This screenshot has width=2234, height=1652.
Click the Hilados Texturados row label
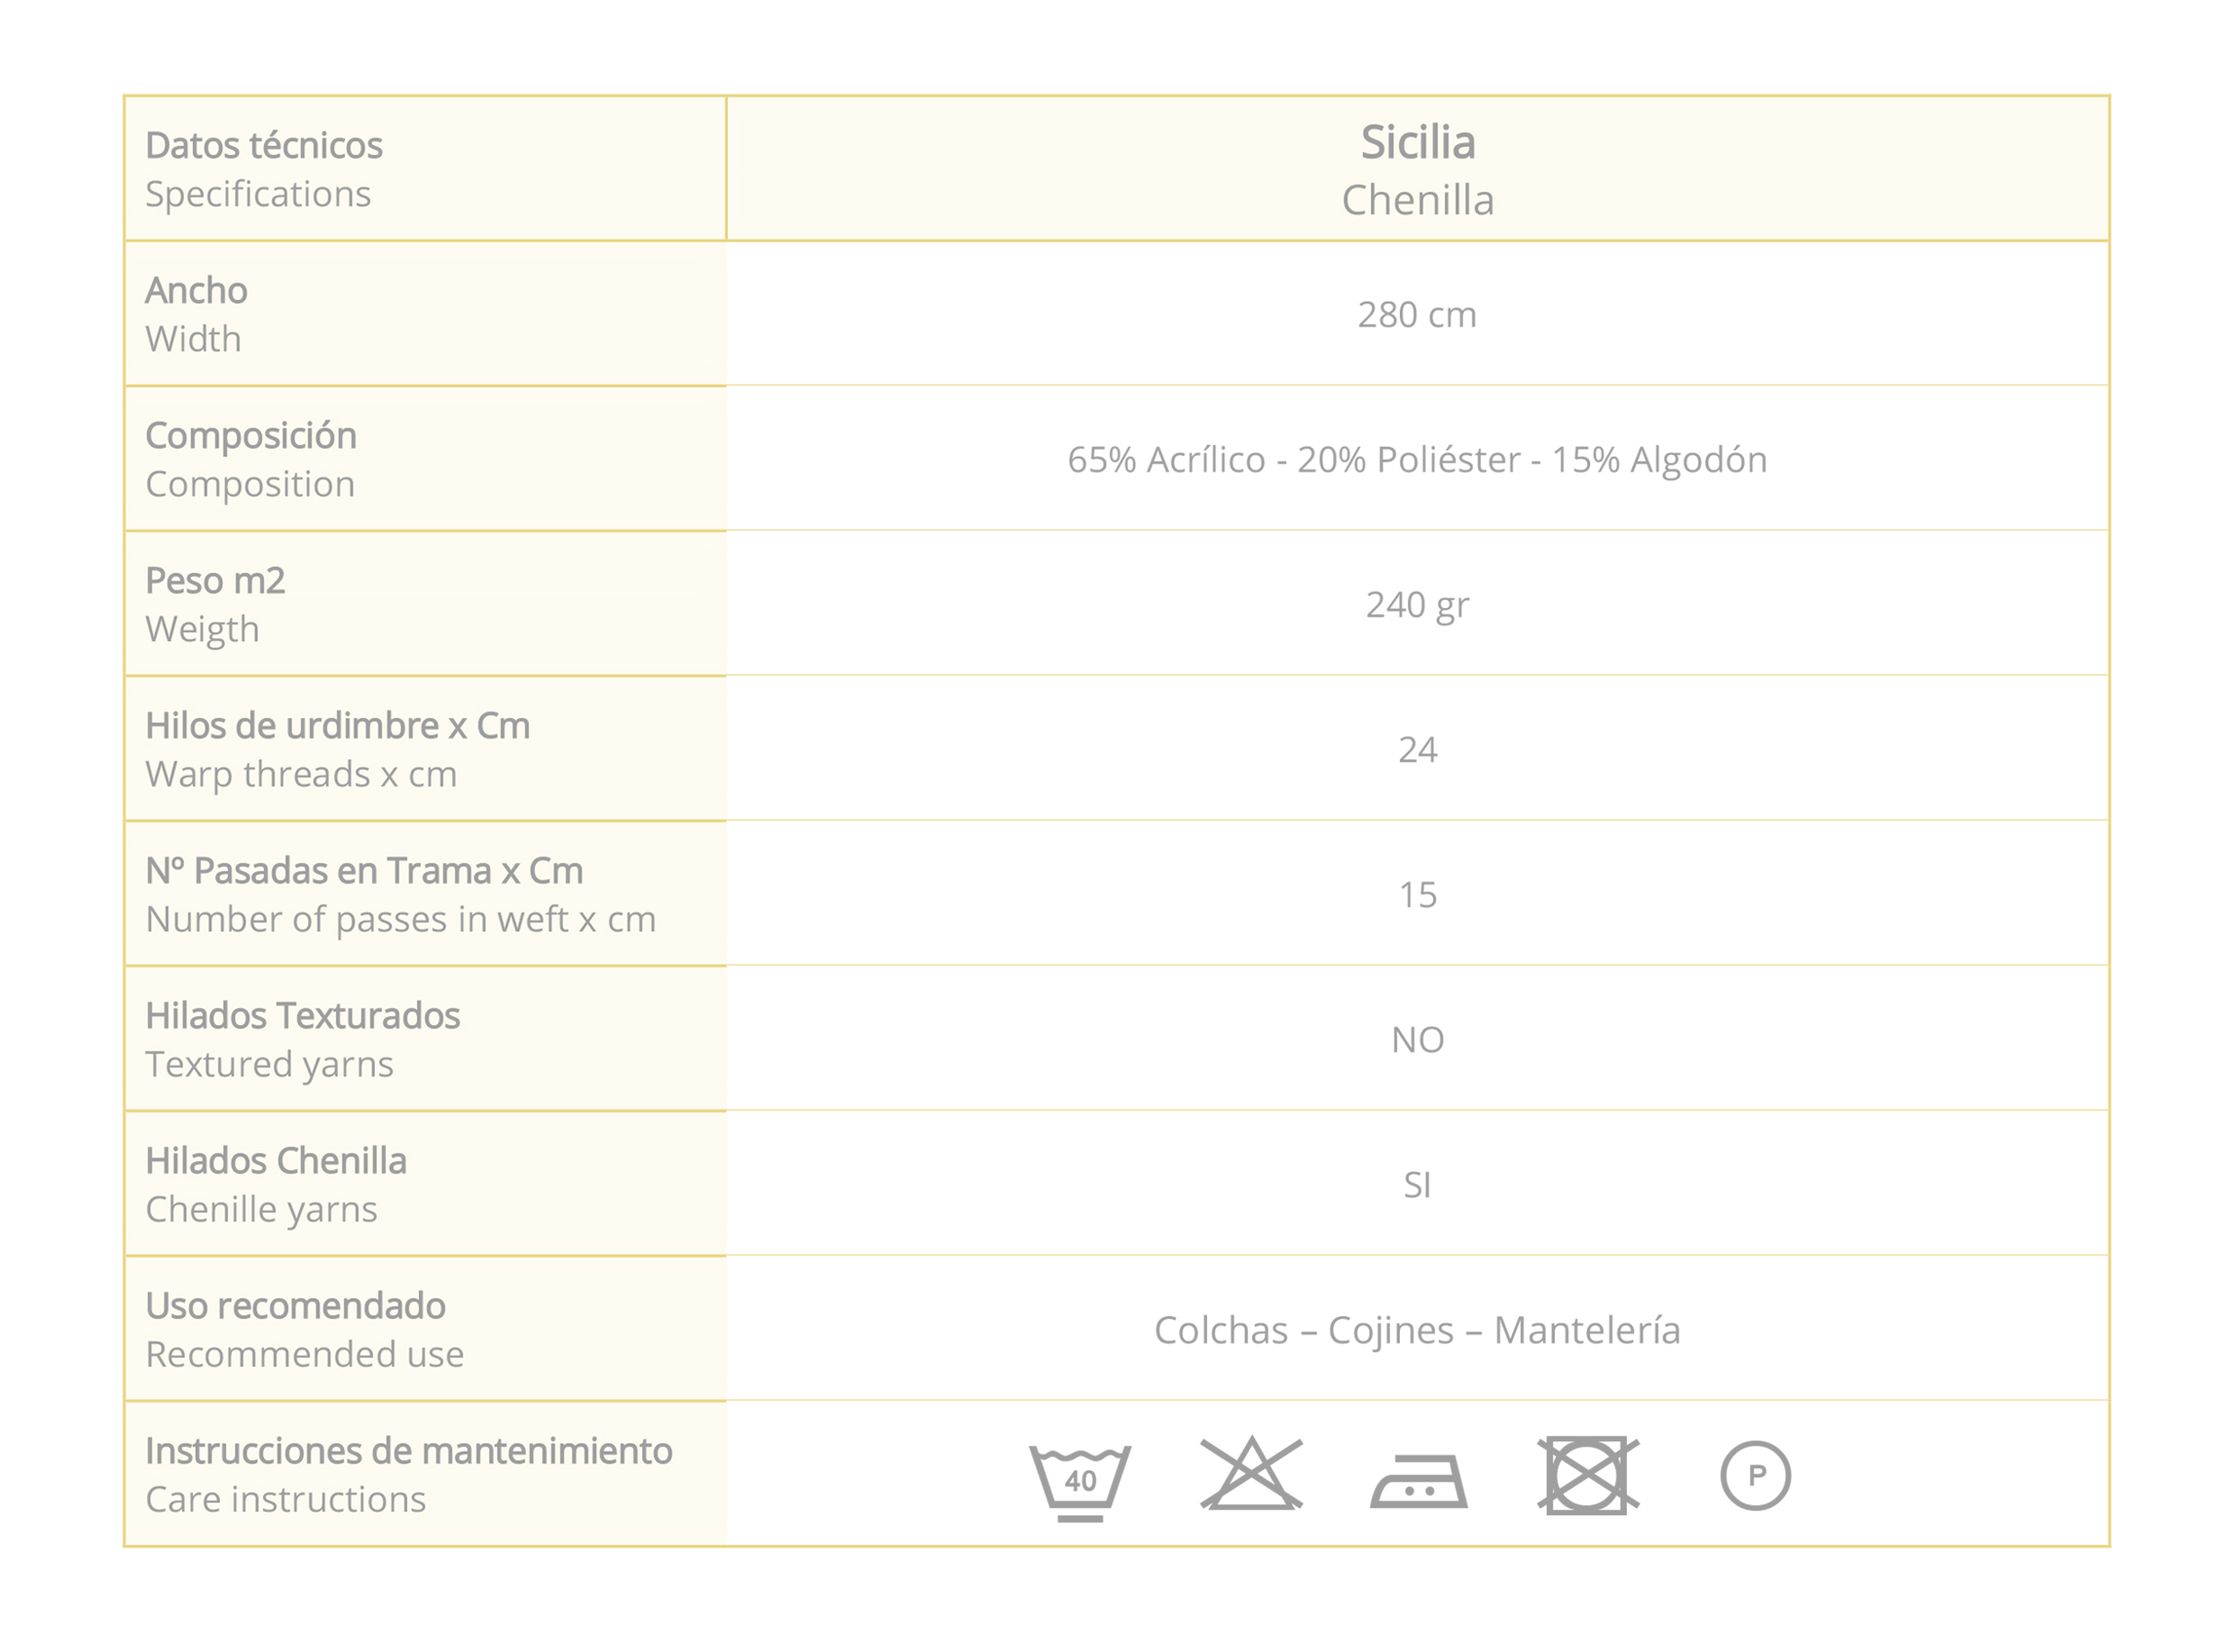tap(302, 1016)
